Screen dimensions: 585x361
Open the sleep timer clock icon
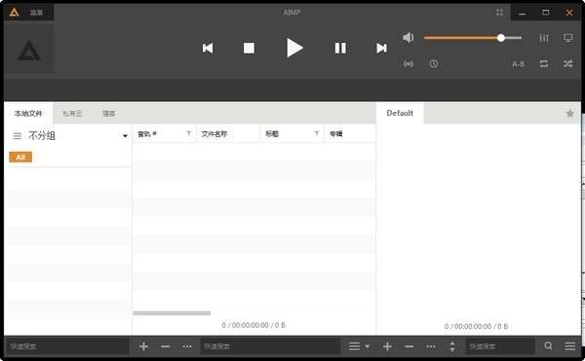click(x=433, y=63)
